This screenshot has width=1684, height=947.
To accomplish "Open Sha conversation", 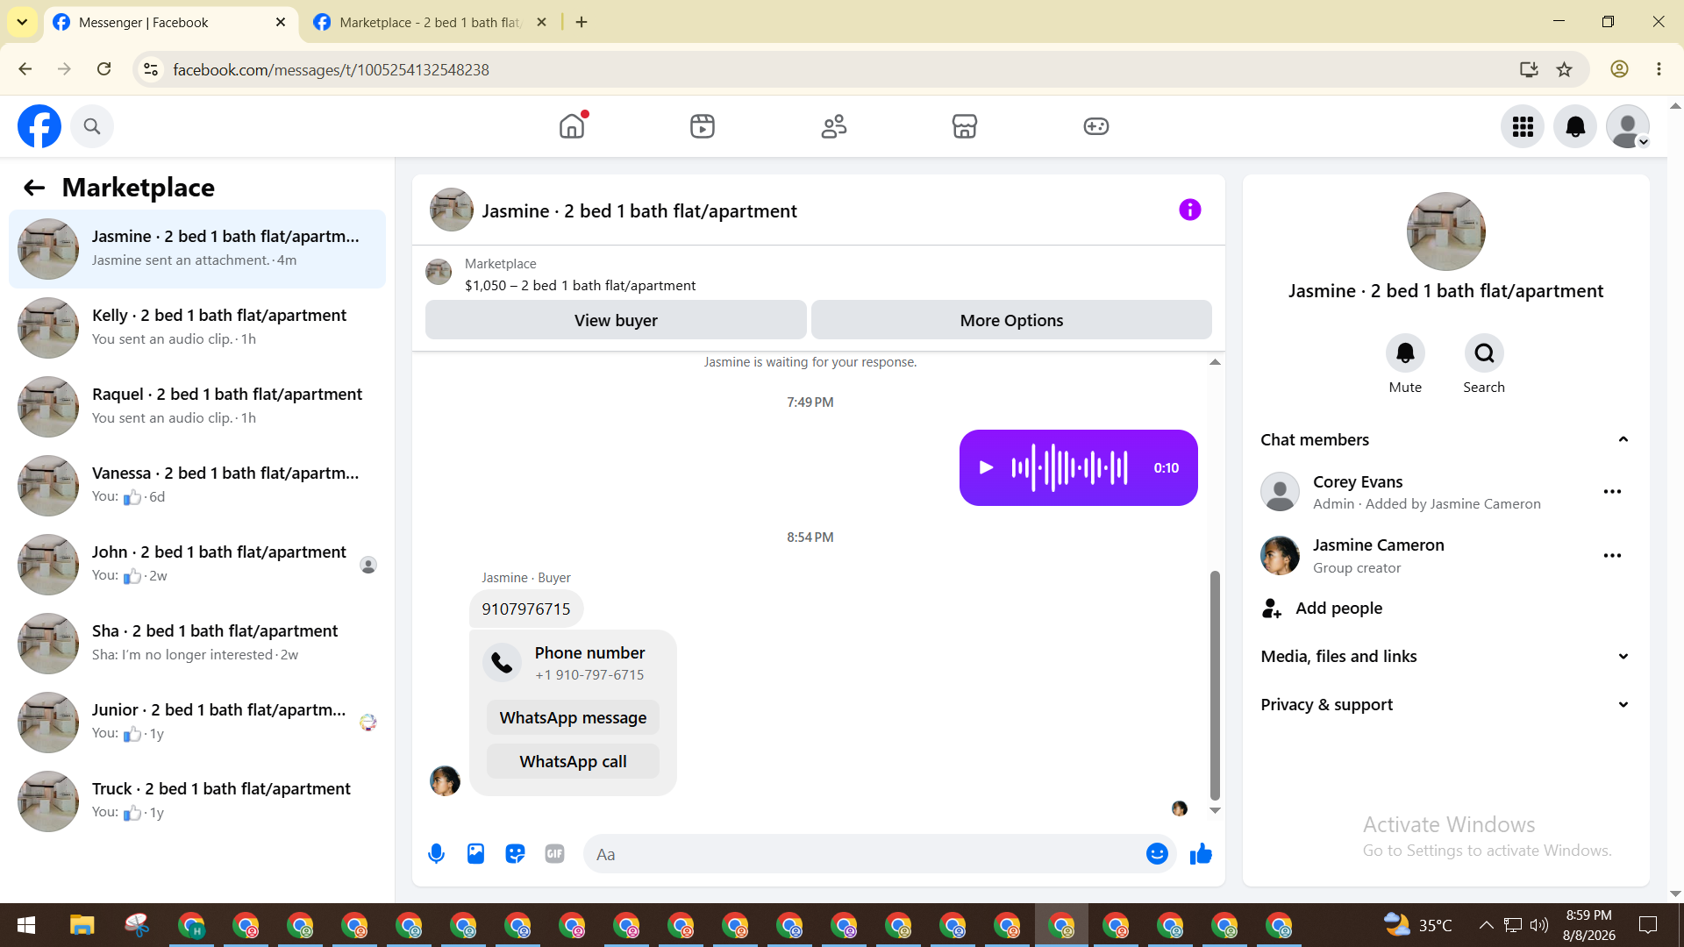I will pos(197,644).
